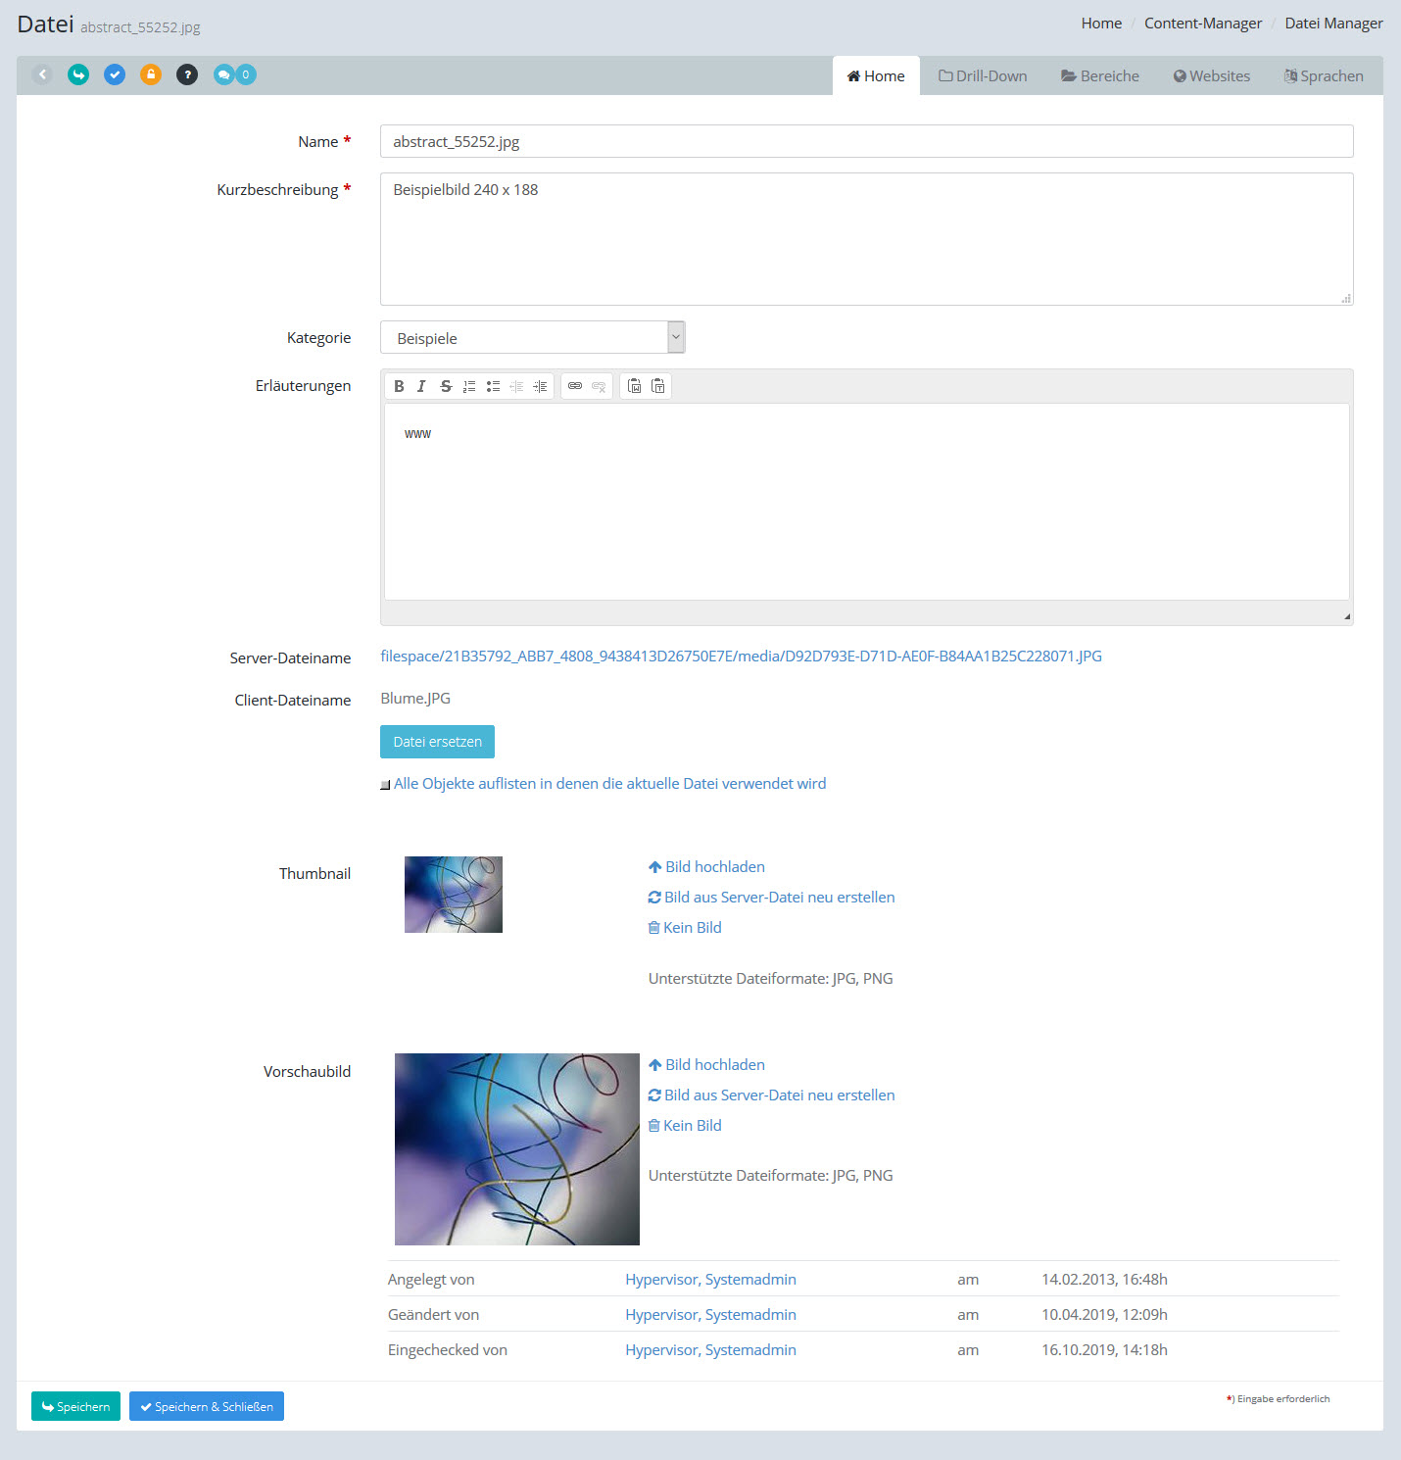1401x1460 pixels.
Task: Click the gray back arrow icon
Action: 42,74
